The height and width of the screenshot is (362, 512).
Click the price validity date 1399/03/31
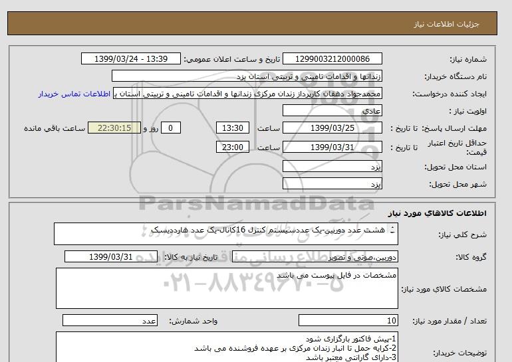pos(332,147)
